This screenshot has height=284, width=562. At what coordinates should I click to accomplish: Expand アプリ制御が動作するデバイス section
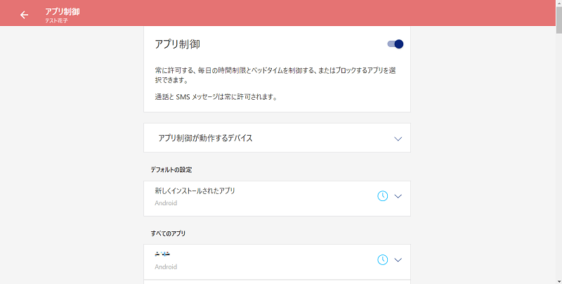(277, 138)
